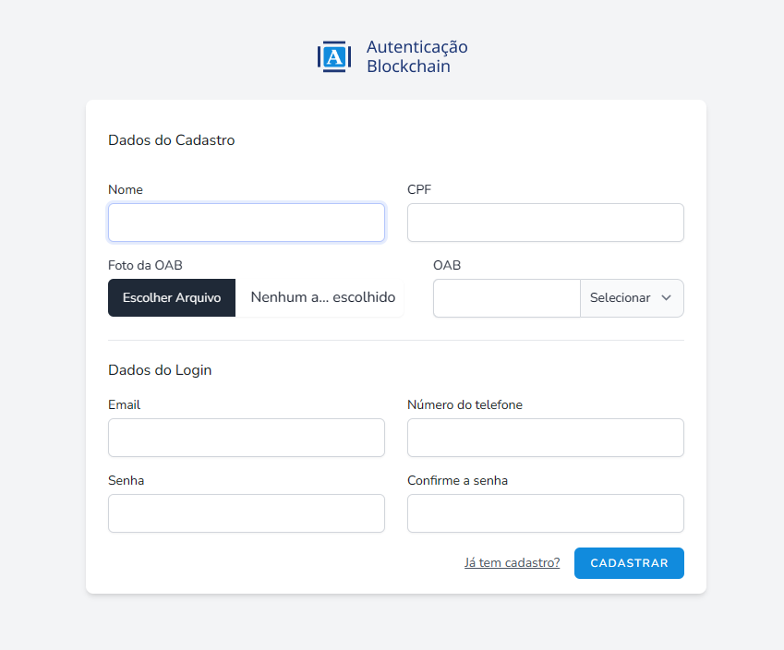
Task: Focus the OAB number text box
Action: click(x=506, y=298)
